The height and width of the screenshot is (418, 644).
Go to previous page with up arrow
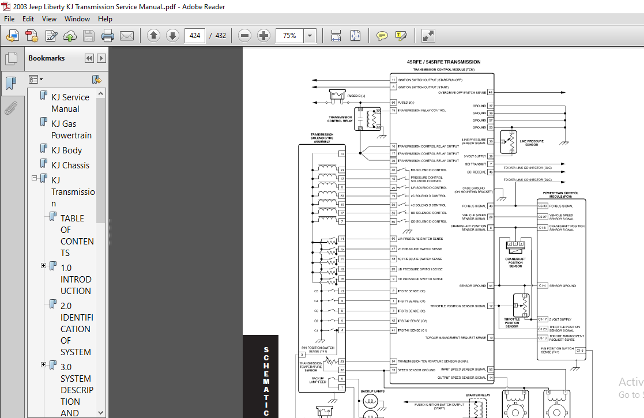pyautogui.click(x=153, y=36)
